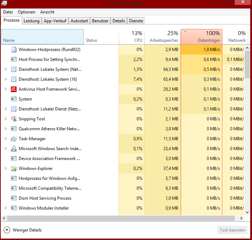Click the Snipping Tool scissors icon

[14, 119]
